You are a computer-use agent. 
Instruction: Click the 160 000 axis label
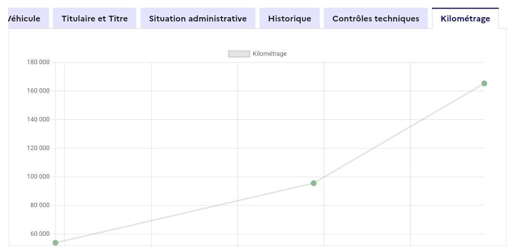[x=38, y=91]
